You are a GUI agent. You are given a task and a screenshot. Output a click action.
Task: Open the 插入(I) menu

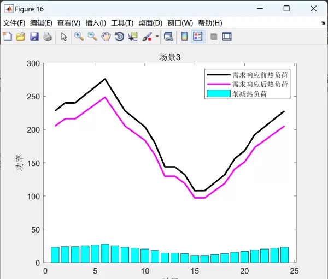96,23
